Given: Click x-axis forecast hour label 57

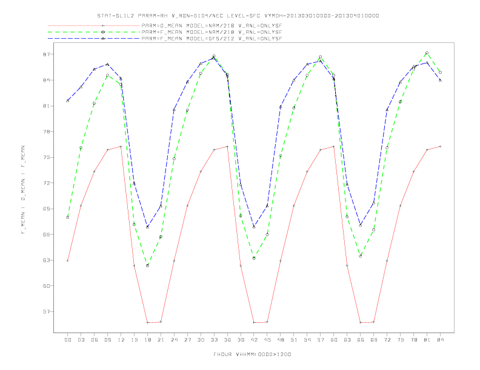Looking at the screenshot, I should coord(321,340).
